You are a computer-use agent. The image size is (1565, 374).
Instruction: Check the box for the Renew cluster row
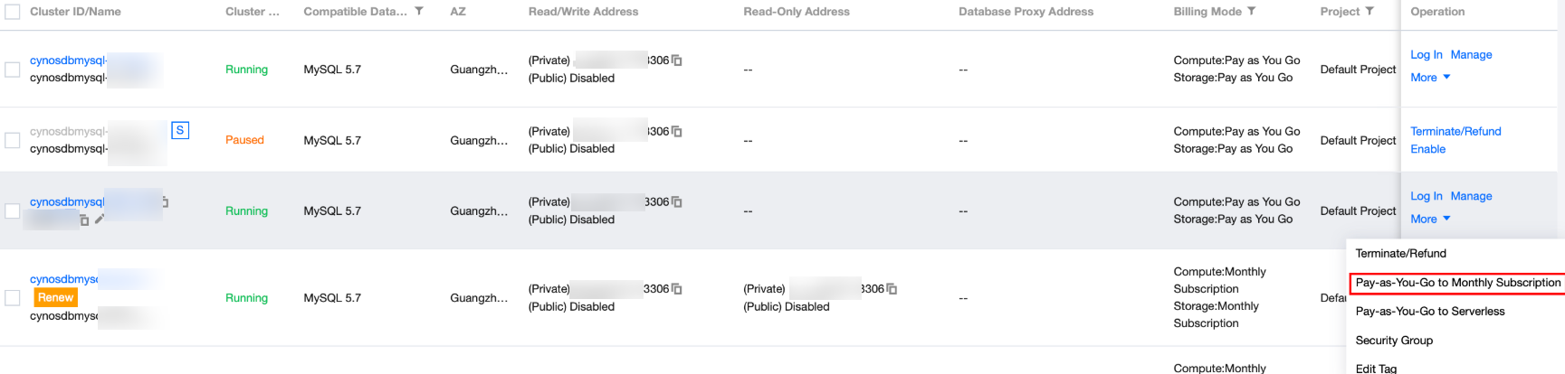pyautogui.click(x=13, y=298)
